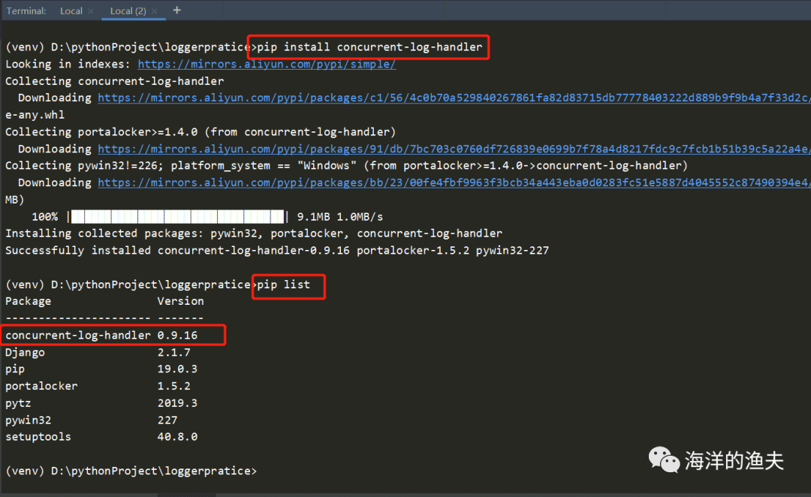Screen dimensions: 811x497
Task: Select the Django package row
Action: 98,352
